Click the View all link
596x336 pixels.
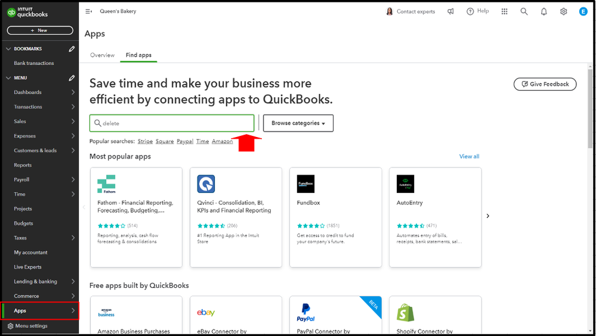[x=469, y=157]
